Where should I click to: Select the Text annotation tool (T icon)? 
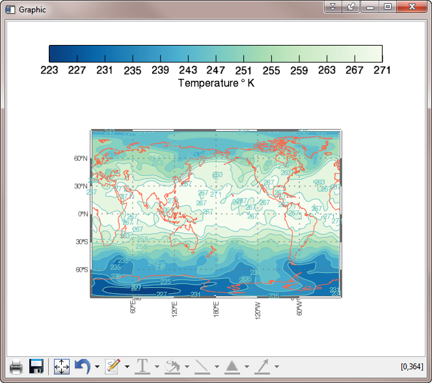pos(142,367)
